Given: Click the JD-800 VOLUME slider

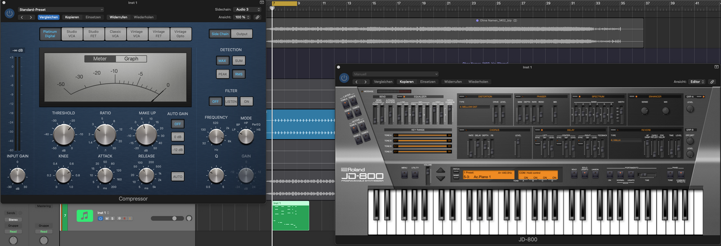Looking at the screenshot, I should pyautogui.click(x=428, y=175).
